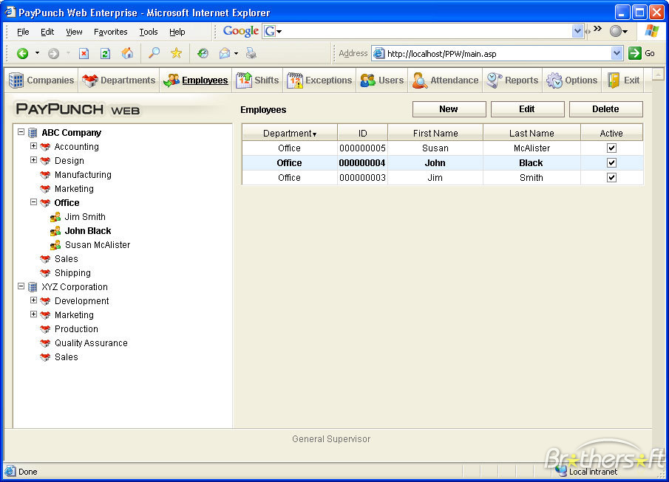This screenshot has width=669, height=482.
Task: Collapse the ABC Company tree node
Action: pyautogui.click(x=21, y=132)
